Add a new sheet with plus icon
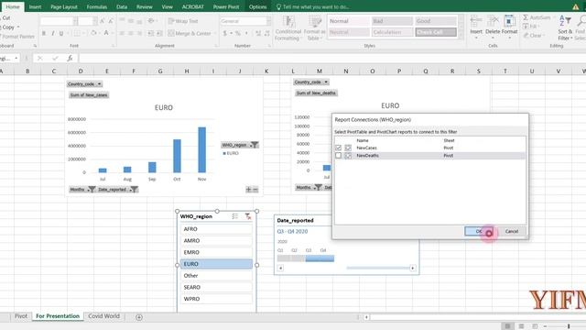Image resolution: width=586 pixels, height=330 pixels. pyautogui.click(x=139, y=317)
